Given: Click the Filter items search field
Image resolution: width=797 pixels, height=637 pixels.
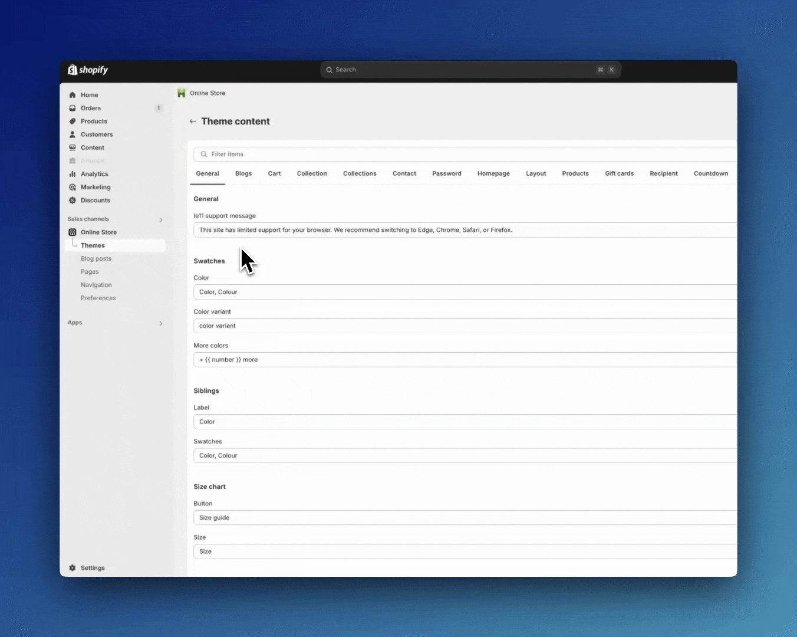Looking at the screenshot, I should point(465,154).
